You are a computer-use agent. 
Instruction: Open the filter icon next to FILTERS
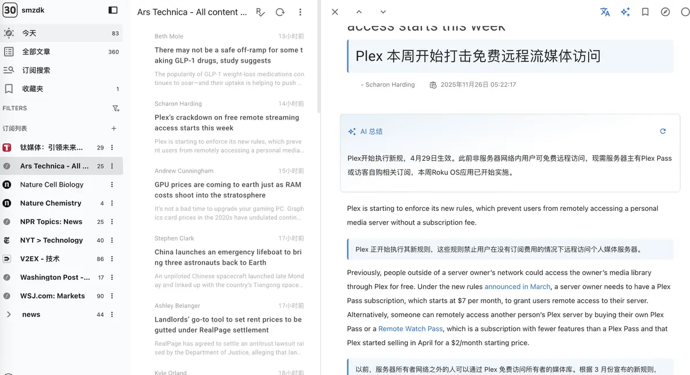(x=116, y=108)
